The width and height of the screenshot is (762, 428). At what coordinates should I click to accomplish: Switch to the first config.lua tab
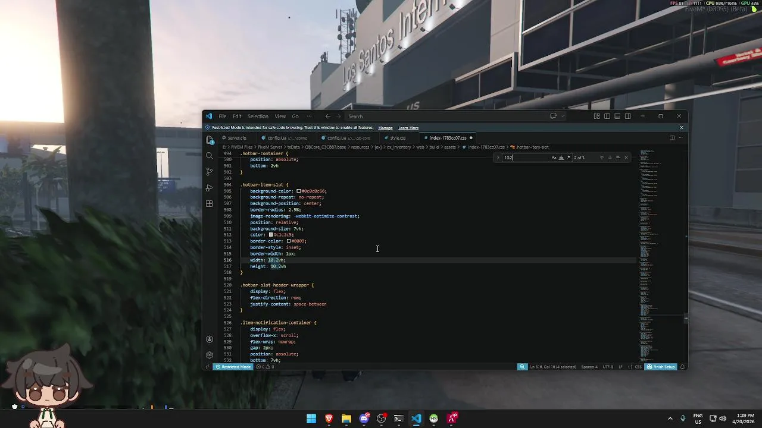point(287,138)
